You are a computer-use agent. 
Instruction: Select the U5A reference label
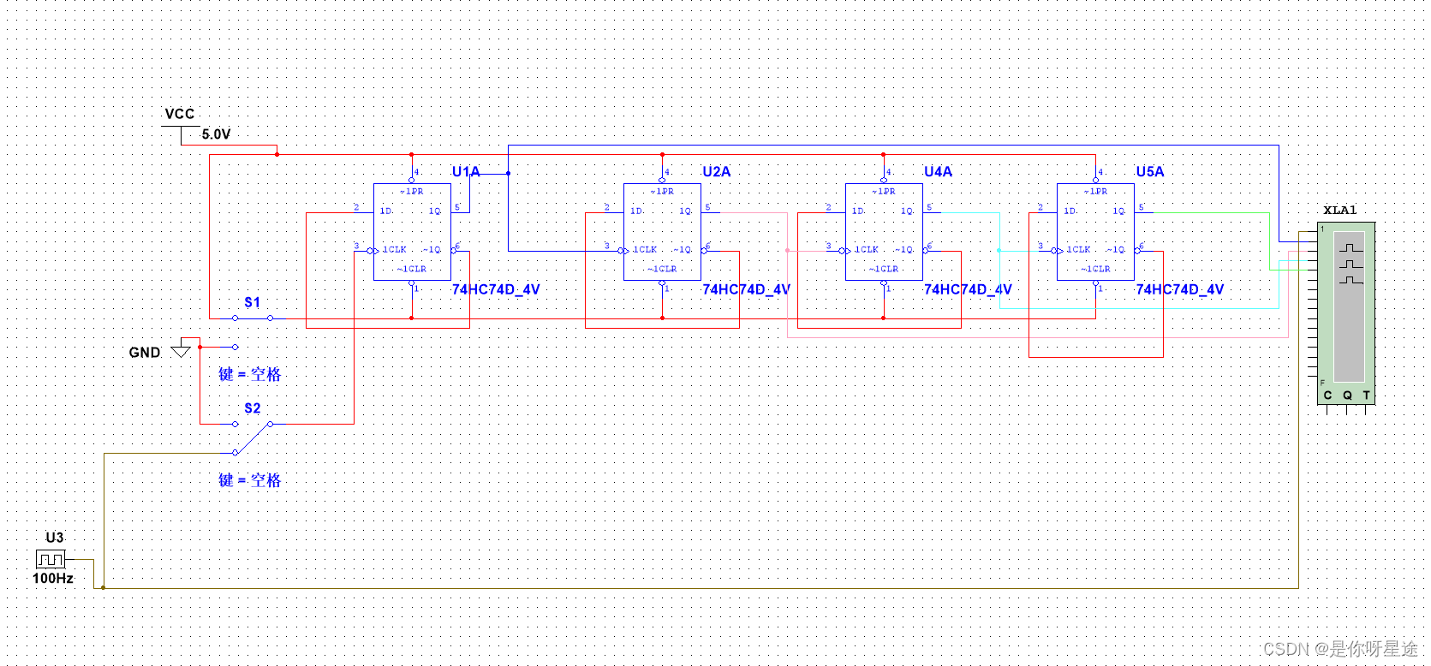click(x=1150, y=171)
